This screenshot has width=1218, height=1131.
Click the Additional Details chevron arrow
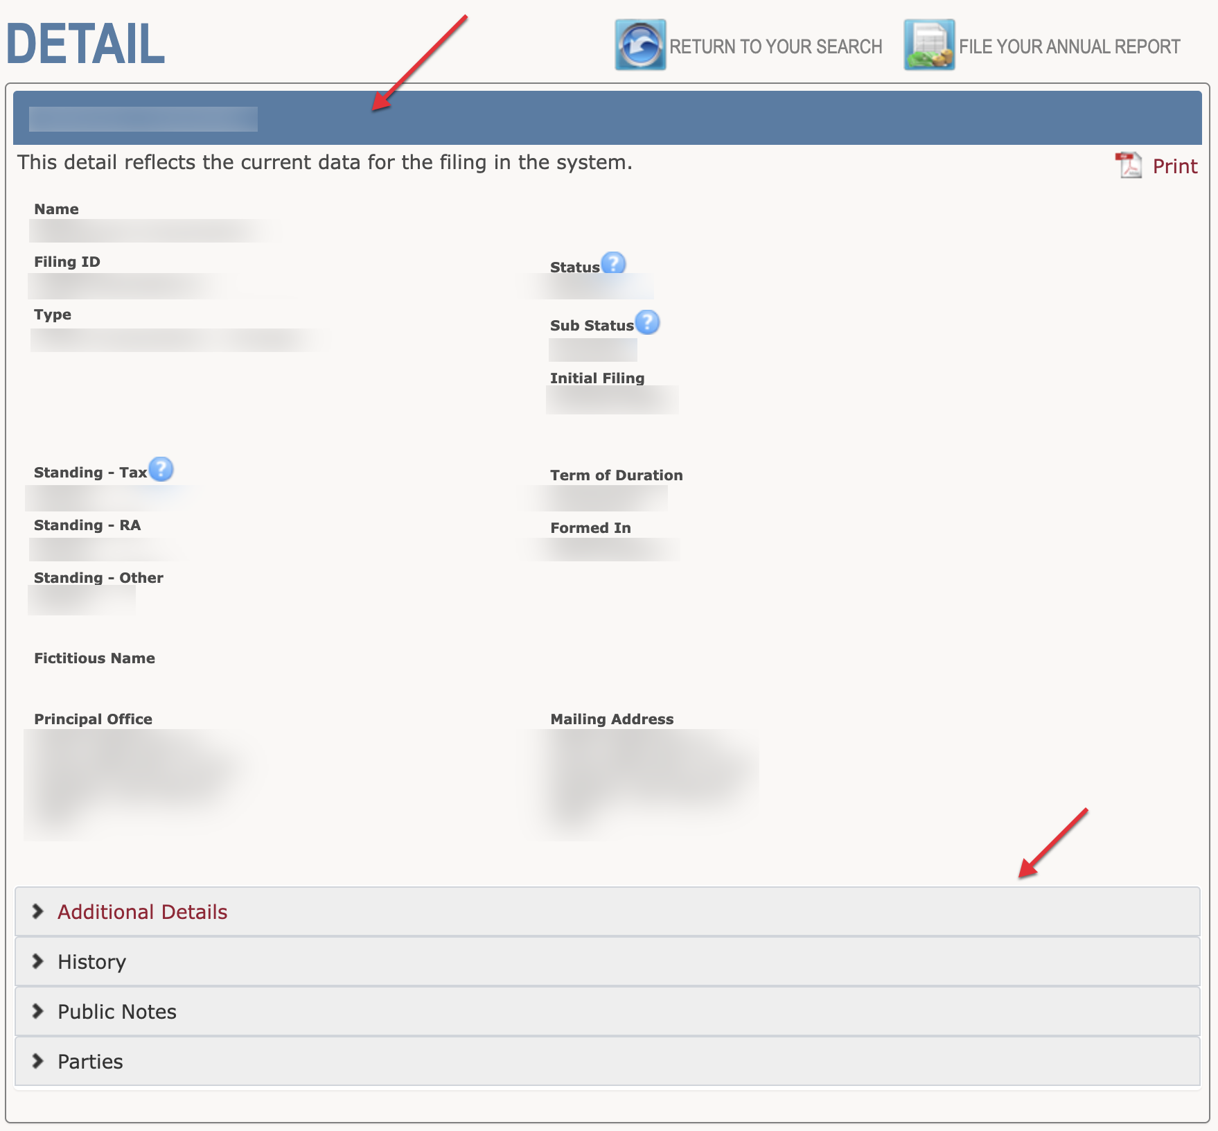(38, 911)
